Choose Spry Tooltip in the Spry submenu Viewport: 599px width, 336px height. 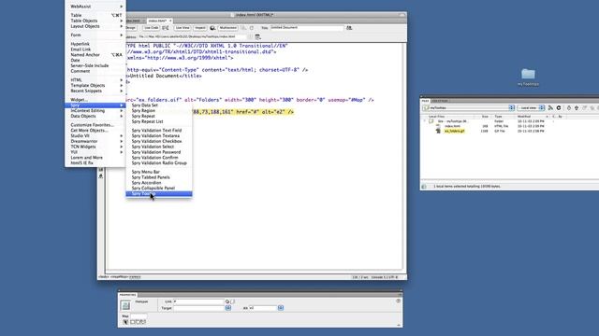[159, 193]
